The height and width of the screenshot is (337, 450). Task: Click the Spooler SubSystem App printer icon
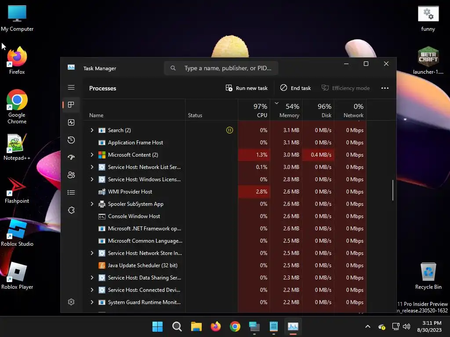pyautogui.click(x=102, y=204)
